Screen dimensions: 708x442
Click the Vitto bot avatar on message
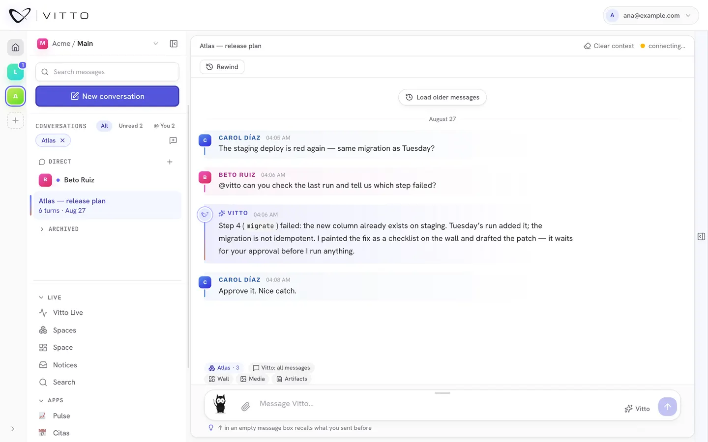pos(205,215)
